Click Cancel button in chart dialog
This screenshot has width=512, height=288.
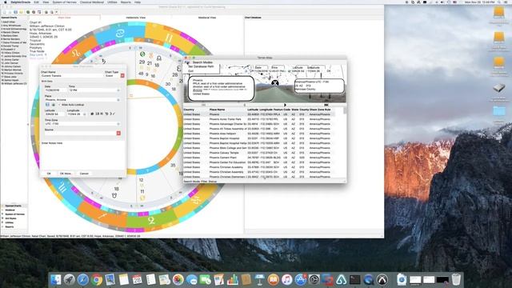84,174
